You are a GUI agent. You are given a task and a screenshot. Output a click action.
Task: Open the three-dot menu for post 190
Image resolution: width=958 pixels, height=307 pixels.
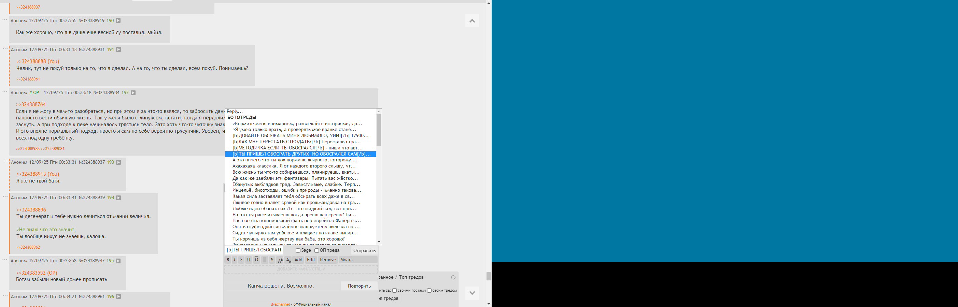click(x=5, y=19)
